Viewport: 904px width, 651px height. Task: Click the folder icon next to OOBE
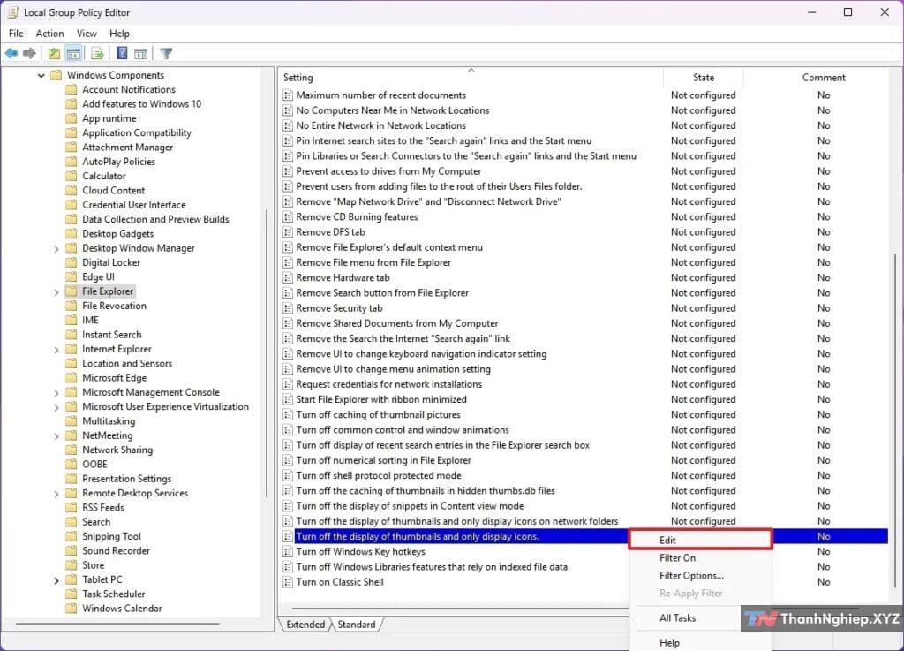point(71,464)
